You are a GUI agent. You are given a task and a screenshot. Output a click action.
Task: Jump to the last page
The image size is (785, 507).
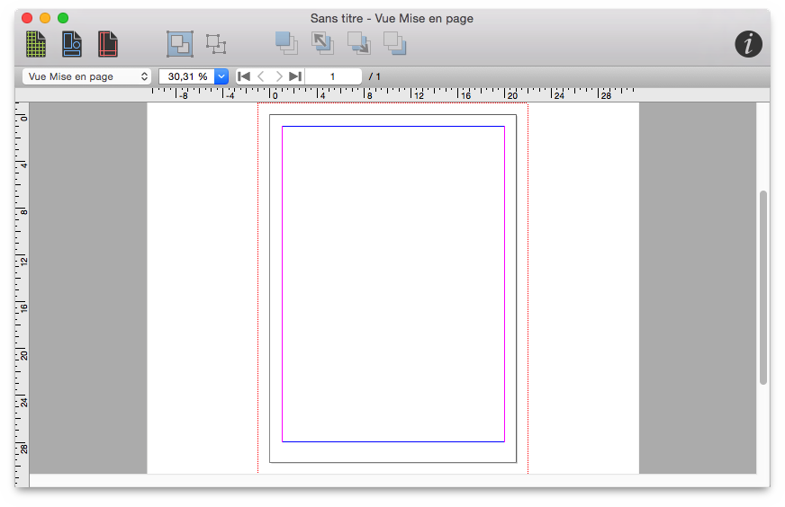point(295,76)
